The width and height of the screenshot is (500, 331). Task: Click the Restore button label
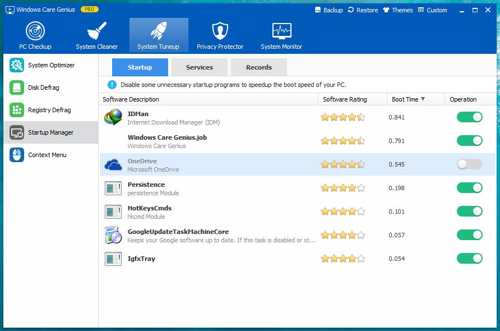367,10
